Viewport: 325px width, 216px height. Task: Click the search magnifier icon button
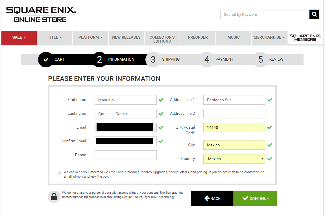click(x=314, y=14)
